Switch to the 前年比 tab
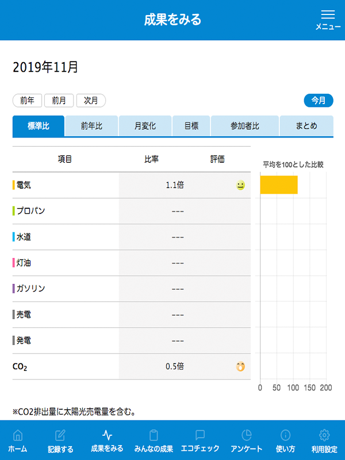The width and height of the screenshot is (345, 460). (91, 126)
